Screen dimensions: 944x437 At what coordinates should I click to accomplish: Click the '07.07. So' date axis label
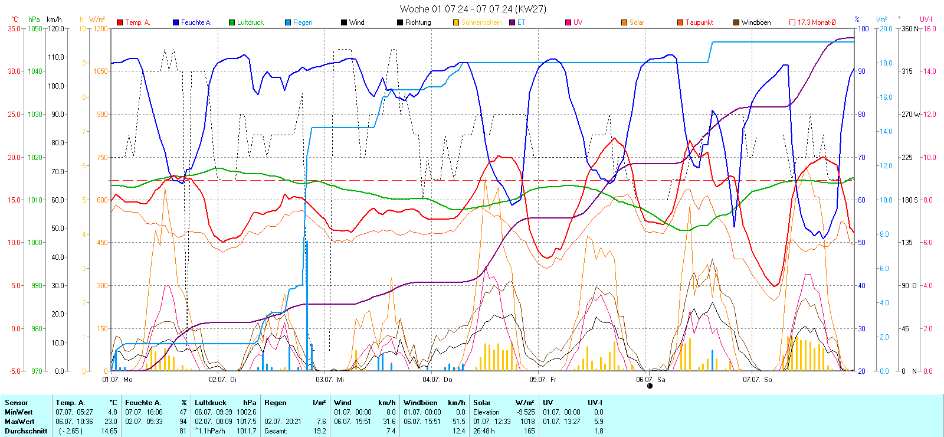click(758, 380)
